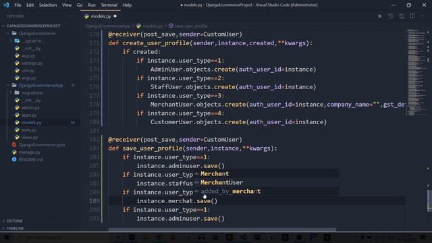Choose added_by_merchant autocomplete suggestion
The height and width of the screenshot is (243, 432).
pos(266,192)
